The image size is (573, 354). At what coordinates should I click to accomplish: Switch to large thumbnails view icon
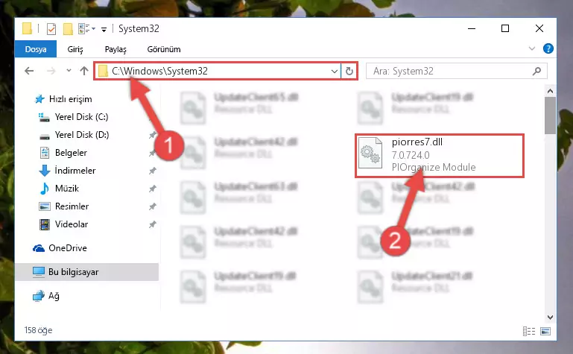(x=545, y=331)
